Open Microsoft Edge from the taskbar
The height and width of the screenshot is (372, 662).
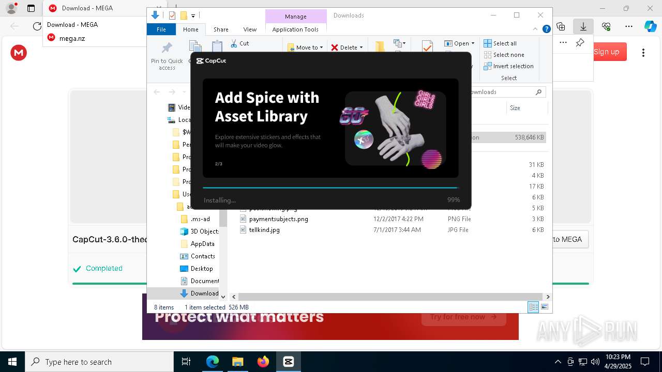pos(213,362)
